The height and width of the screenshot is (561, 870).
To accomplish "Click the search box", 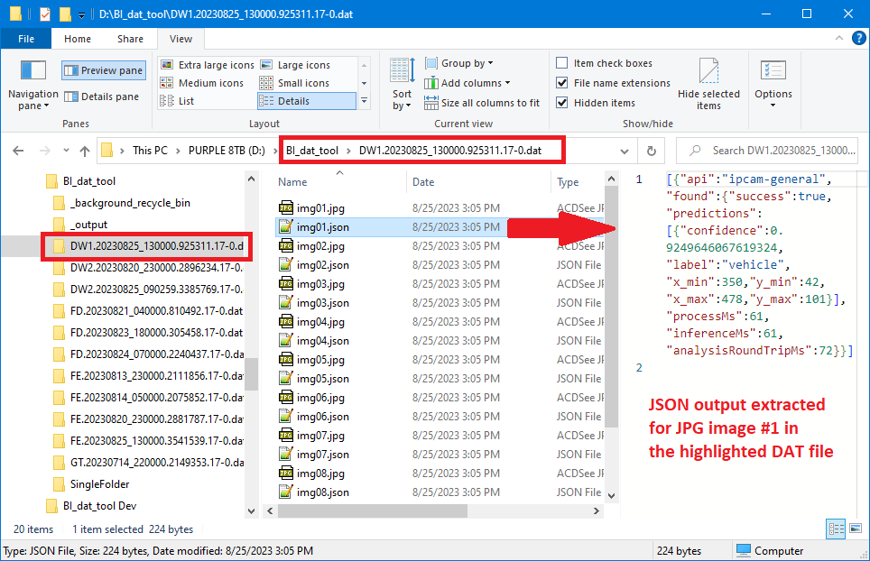I will tap(767, 151).
